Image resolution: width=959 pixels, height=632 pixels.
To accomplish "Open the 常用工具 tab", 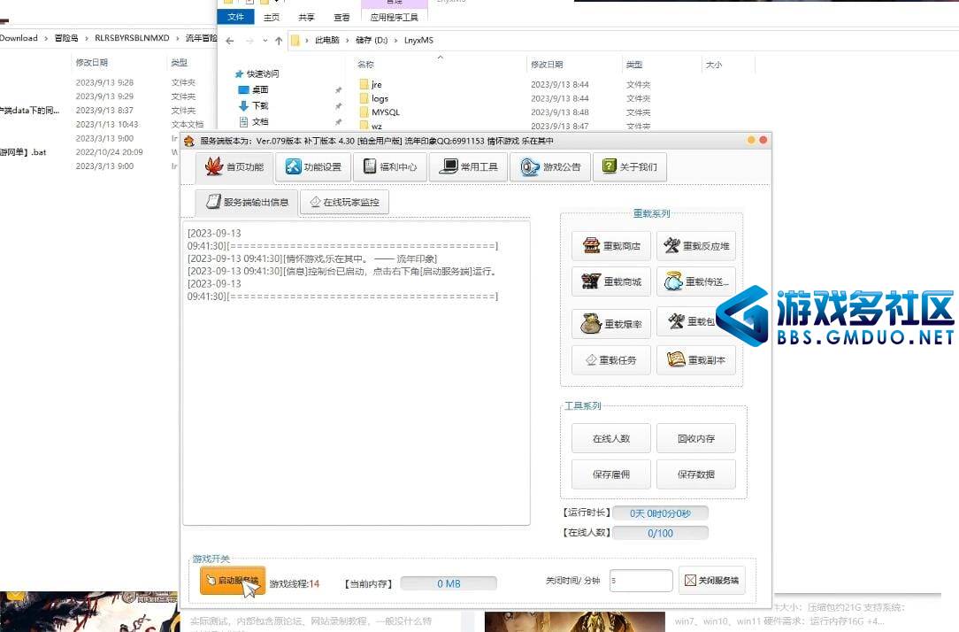I will 469,166.
